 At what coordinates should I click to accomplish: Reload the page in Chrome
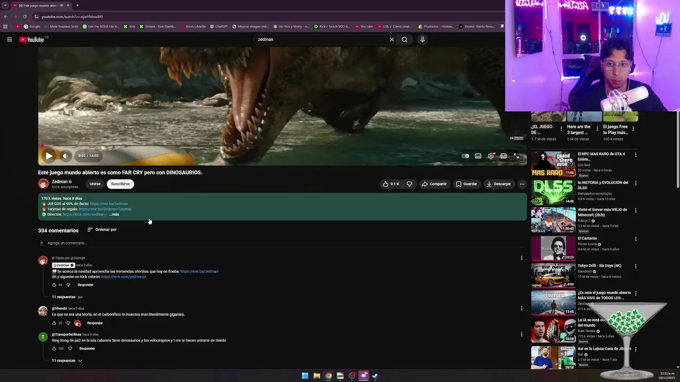tap(24, 16)
